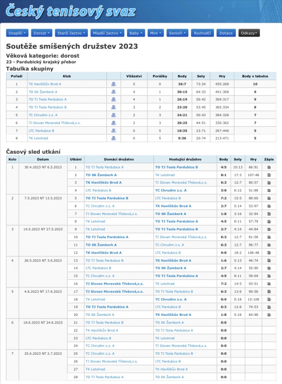The height and width of the screenshot is (384, 282).
Task: Open the Dotace page
Action: coord(226,33)
